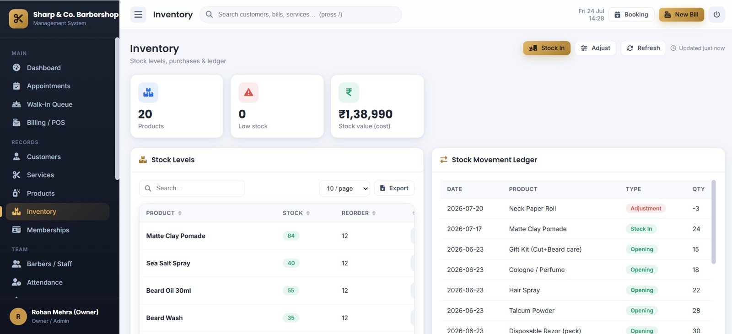The height and width of the screenshot is (334, 732).
Task: Click the Billing / POS register icon
Action: (16, 123)
